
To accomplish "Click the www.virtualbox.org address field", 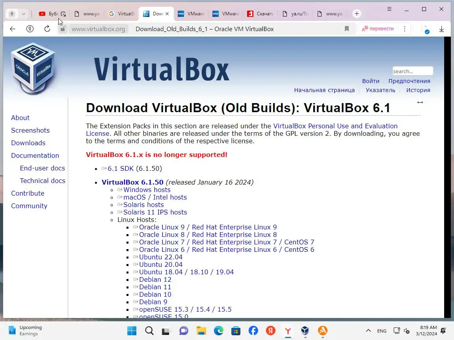I will [98, 29].
